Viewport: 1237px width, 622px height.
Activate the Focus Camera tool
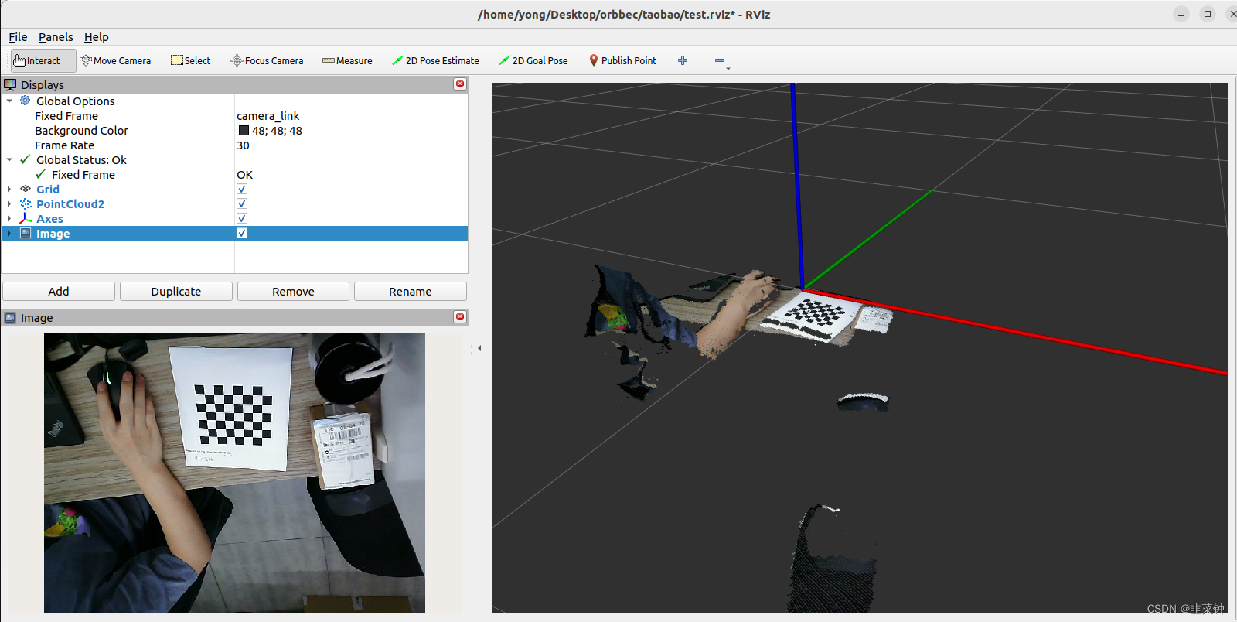[267, 60]
